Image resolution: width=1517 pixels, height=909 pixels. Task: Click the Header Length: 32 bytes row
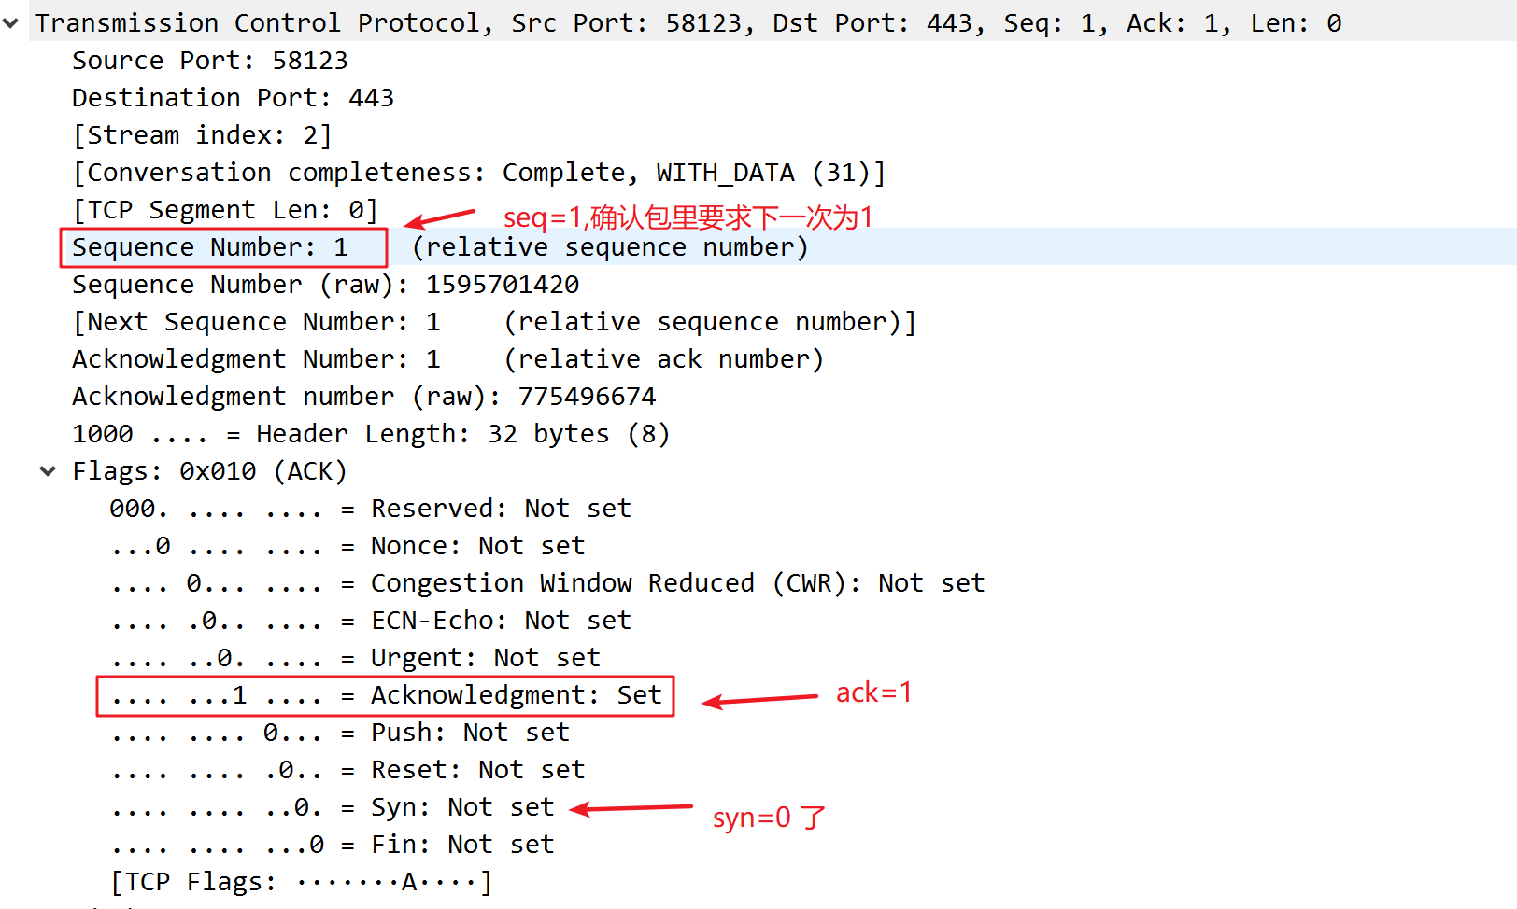coord(371,434)
